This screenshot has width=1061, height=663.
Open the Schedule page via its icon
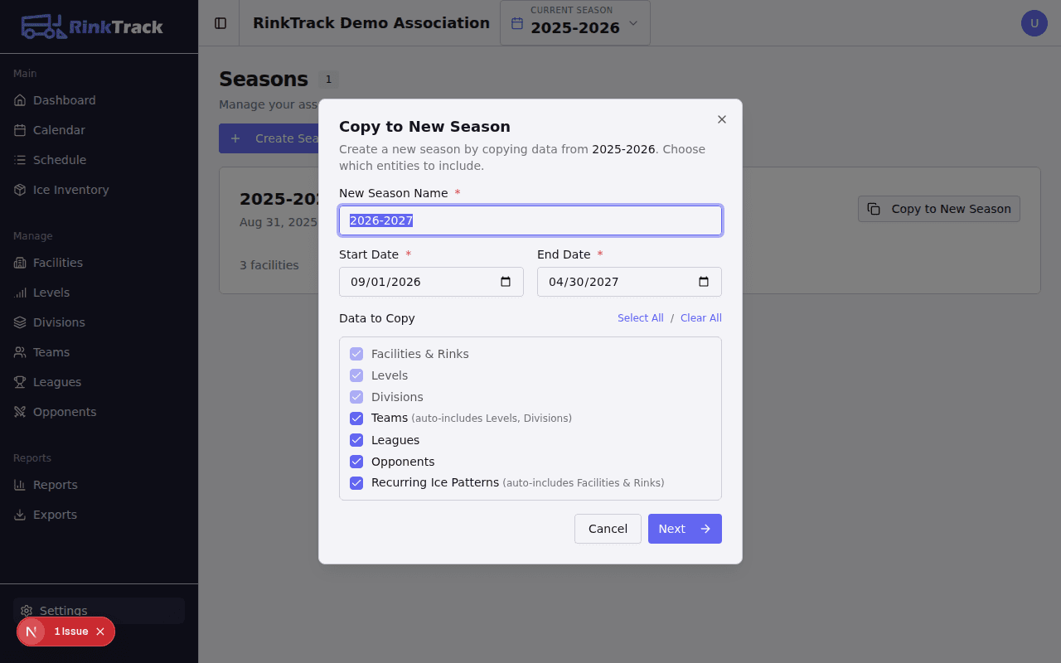click(x=20, y=160)
